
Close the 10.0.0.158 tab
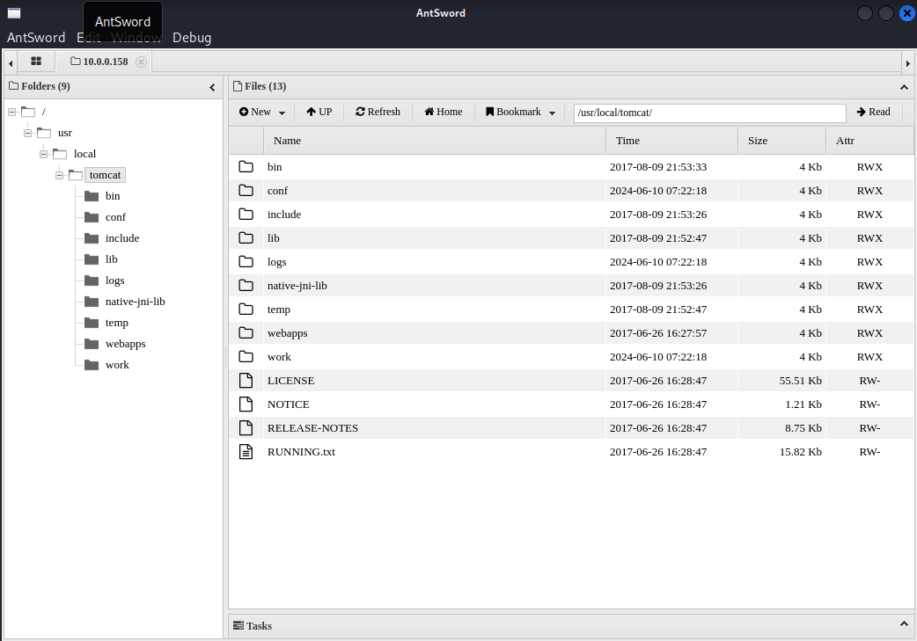[141, 62]
